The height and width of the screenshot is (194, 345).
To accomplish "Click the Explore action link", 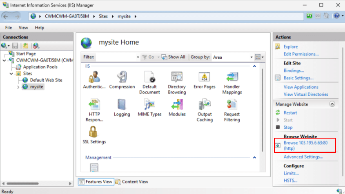I will pyautogui.click(x=290, y=46).
